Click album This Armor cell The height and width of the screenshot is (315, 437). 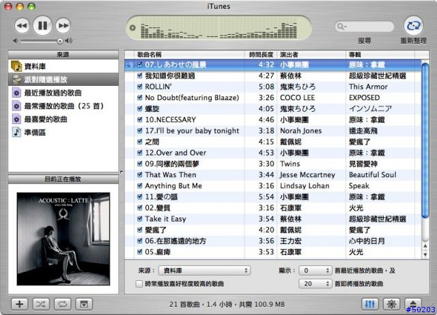click(x=368, y=87)
